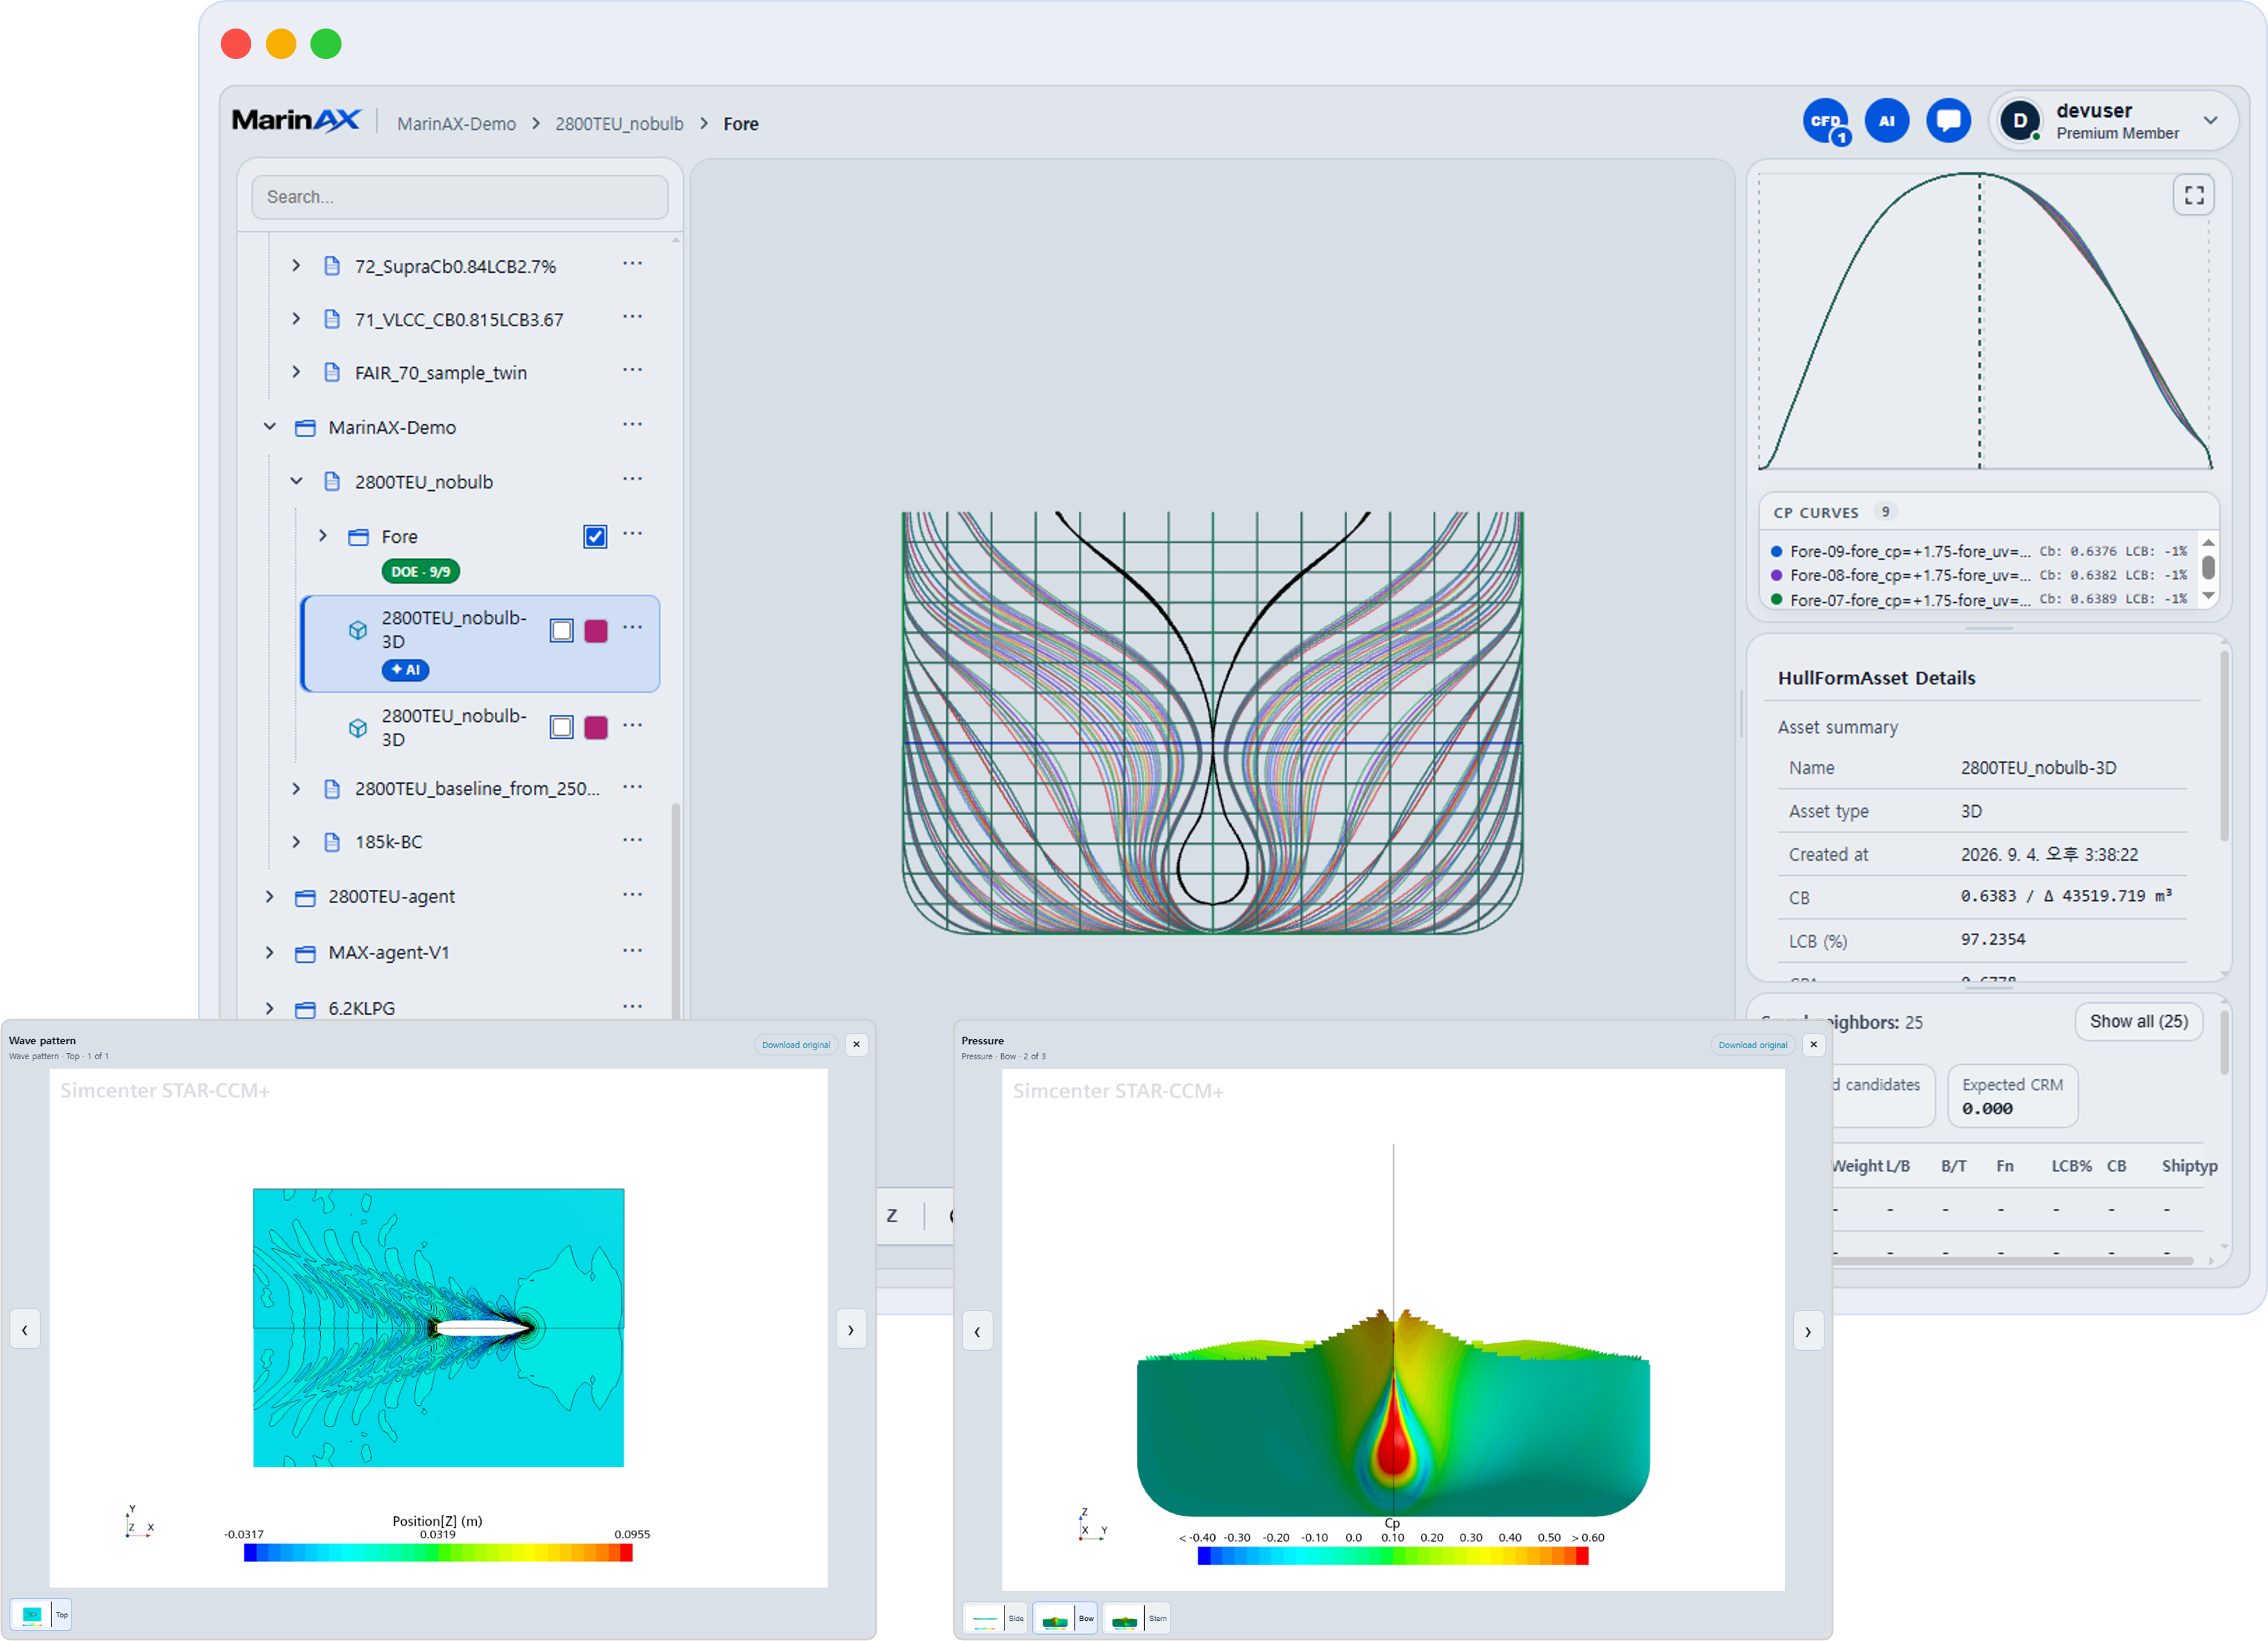
Task: Expand the 71_VLCC_CB0.815LCB3.67 tree item
Action: pyautogui.click(x=296, y=318)
